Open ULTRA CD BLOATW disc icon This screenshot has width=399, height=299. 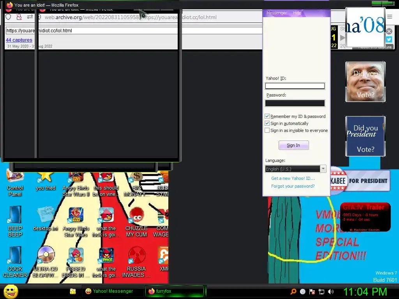(x=45, y=262)
